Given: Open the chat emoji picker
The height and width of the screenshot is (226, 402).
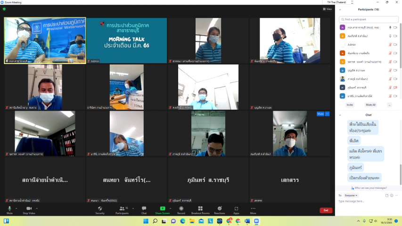Looking at the screenshot, I should [x=392, y=195].
